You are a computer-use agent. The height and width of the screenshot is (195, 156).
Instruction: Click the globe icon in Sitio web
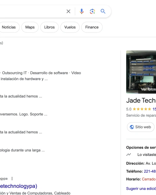tap(132, 127)
